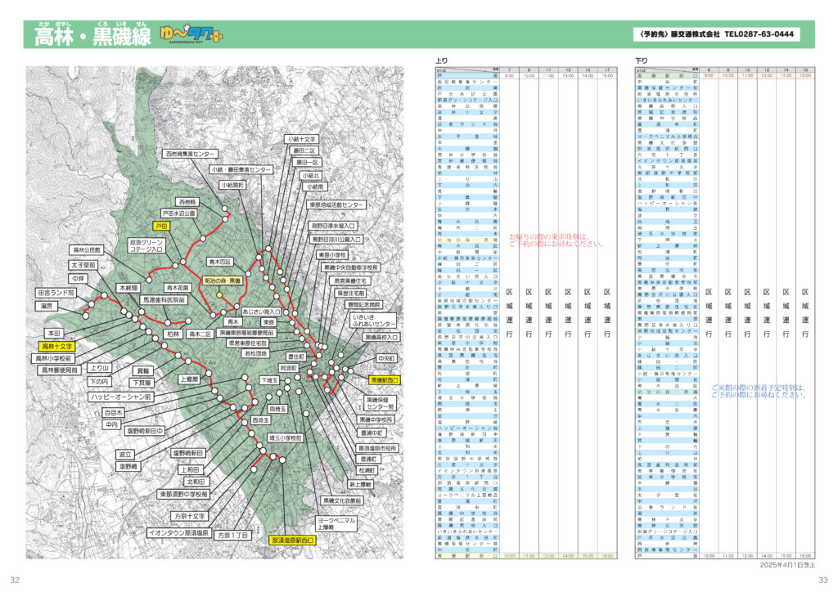Select the イオンタウン那須塩原 map label
Viewport: 838px width, 592px height.
pos(179,532)
